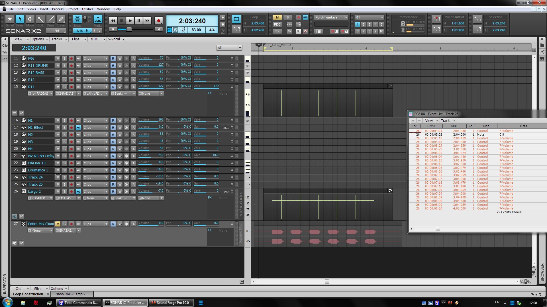Image resolution: width=547 pixels, height=307 pixels.
Task: Solo the R14 track
Action: point(65,87)
